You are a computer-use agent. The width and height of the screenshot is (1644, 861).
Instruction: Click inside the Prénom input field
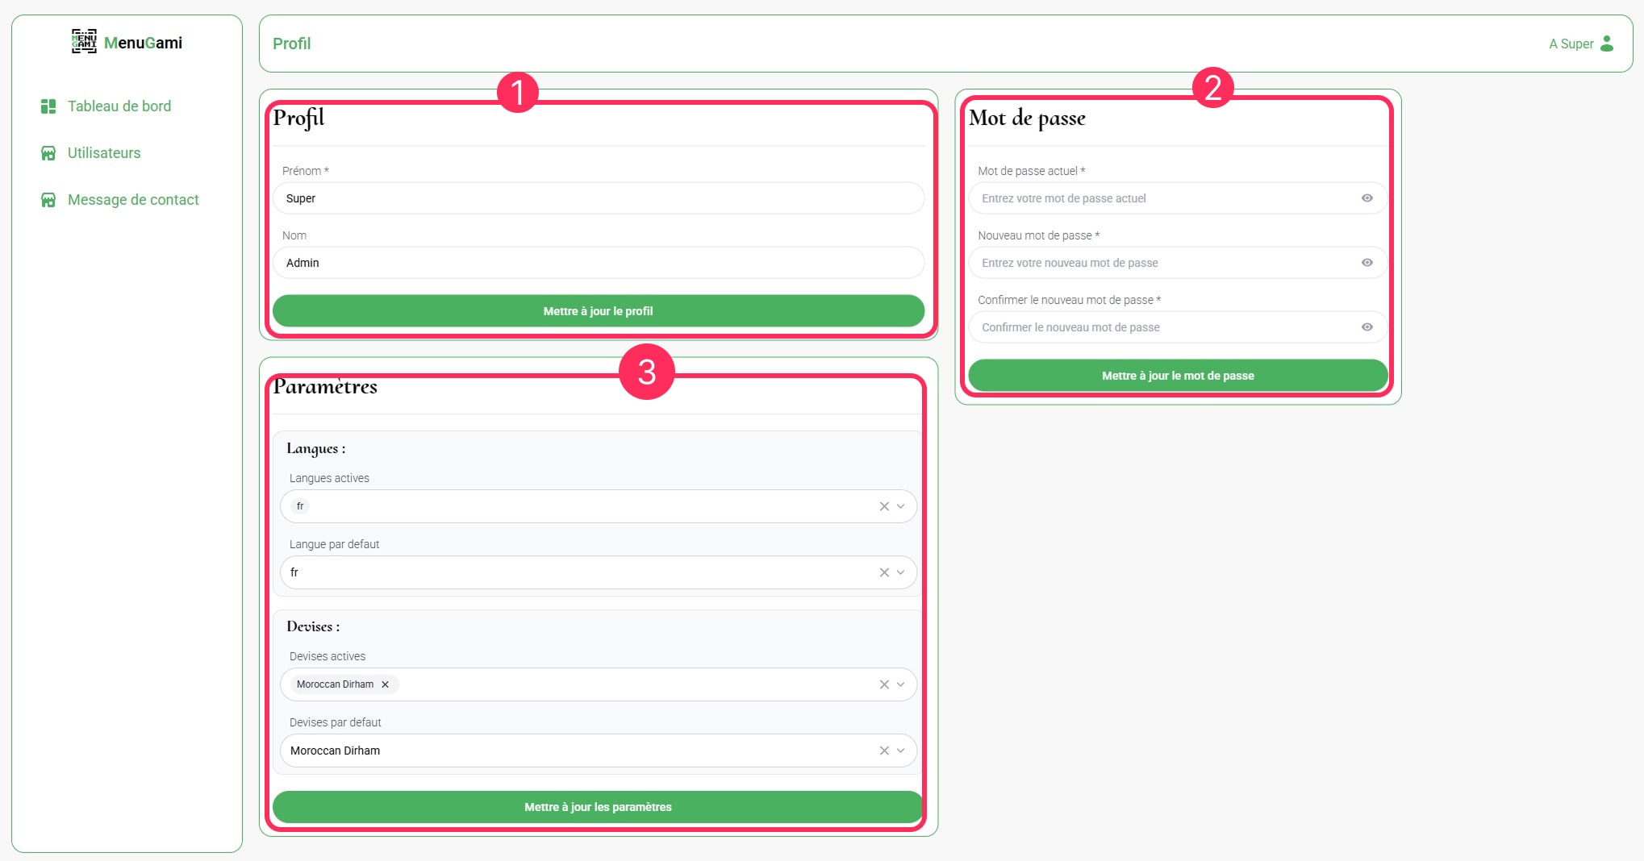pyautogui.click(x=598, y=198)
